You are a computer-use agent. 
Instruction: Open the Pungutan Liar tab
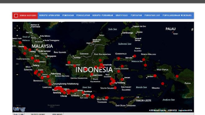152,15
